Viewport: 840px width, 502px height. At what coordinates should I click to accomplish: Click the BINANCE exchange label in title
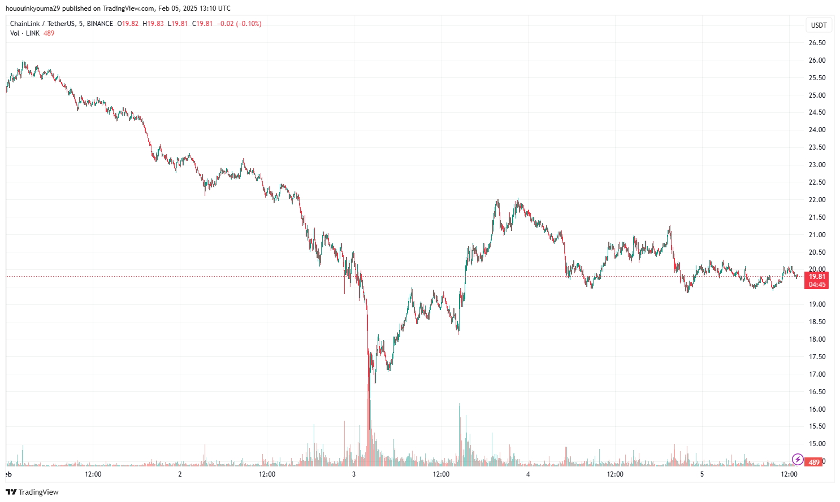pos(100,24)
